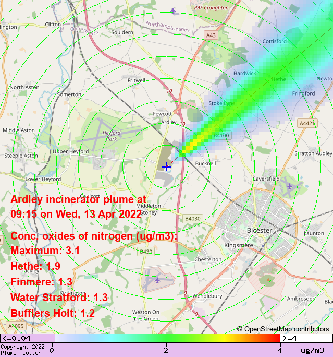Image resolution: width=333 pixels, height=357 pixels.
Task: Click the Cottisford label
Action: pyautogui.click(x=274, y=41)
